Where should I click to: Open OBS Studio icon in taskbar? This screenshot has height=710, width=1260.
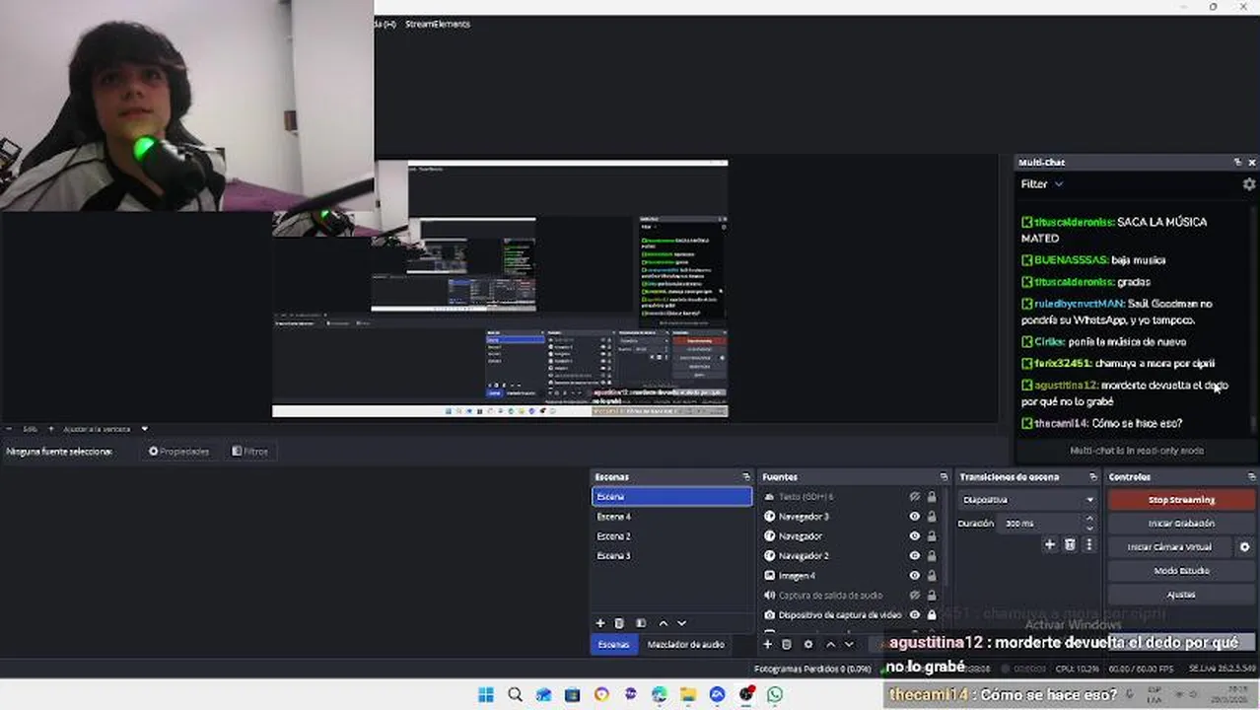(746, 695)
